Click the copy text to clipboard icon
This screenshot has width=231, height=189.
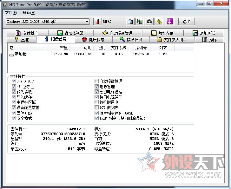click(x=130, y=22)
